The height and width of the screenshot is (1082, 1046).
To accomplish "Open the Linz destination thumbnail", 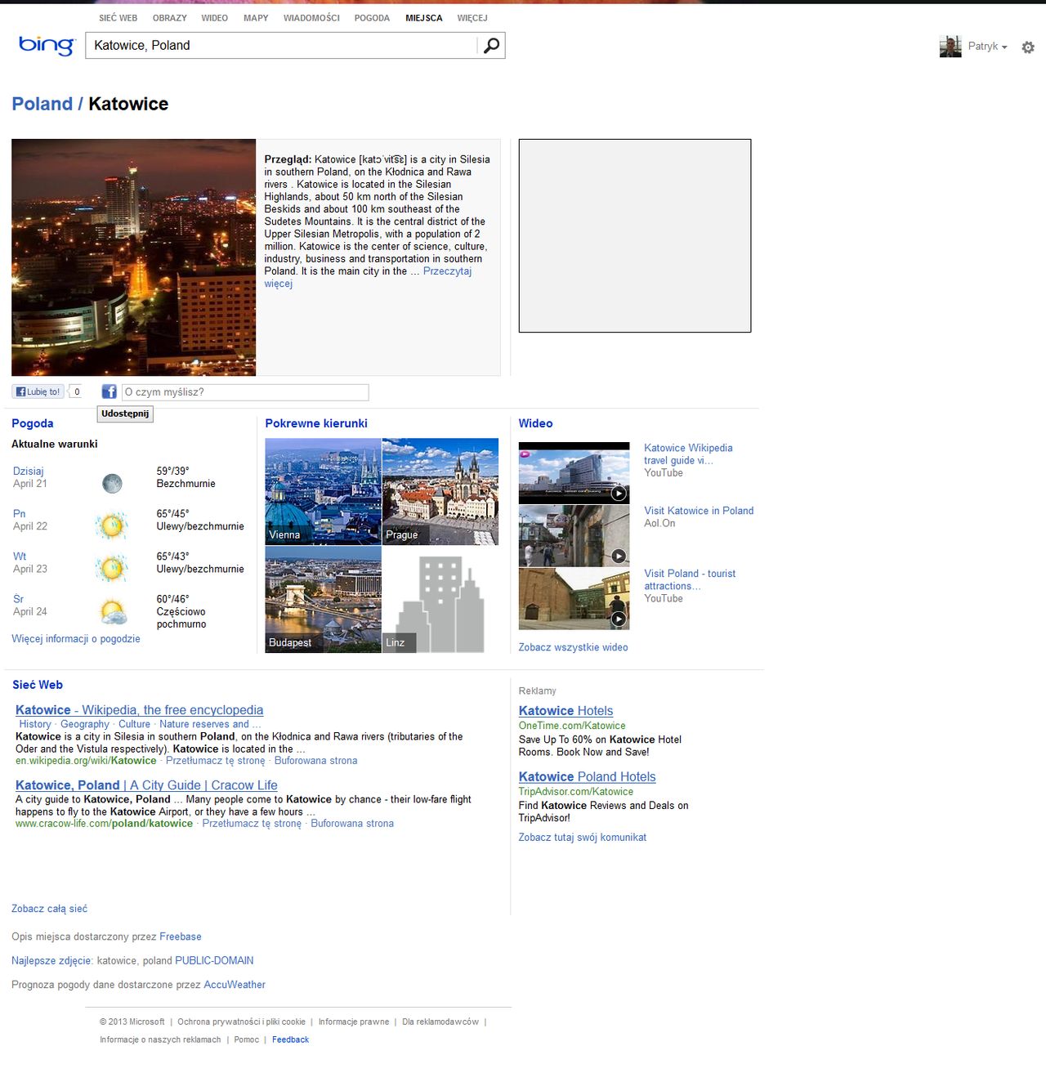I will tap(440, 599).
